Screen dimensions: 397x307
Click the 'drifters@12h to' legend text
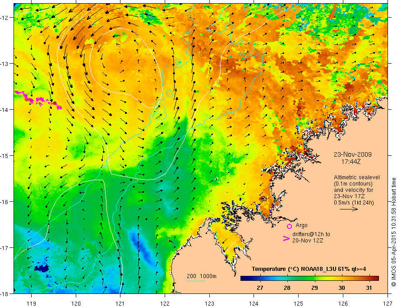311,234
